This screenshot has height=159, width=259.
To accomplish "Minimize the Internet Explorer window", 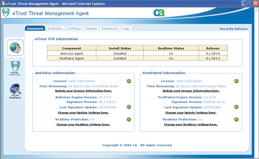I will pos(244,3).
